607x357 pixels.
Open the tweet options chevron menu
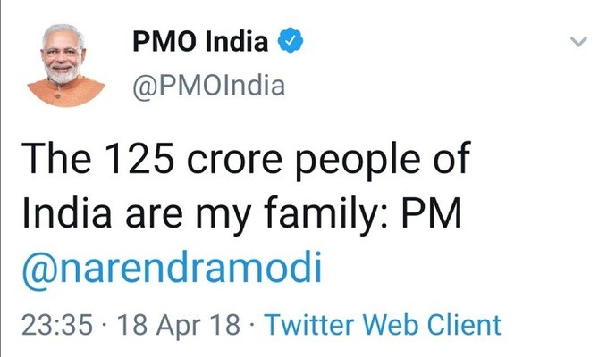[x=578, y=41]
